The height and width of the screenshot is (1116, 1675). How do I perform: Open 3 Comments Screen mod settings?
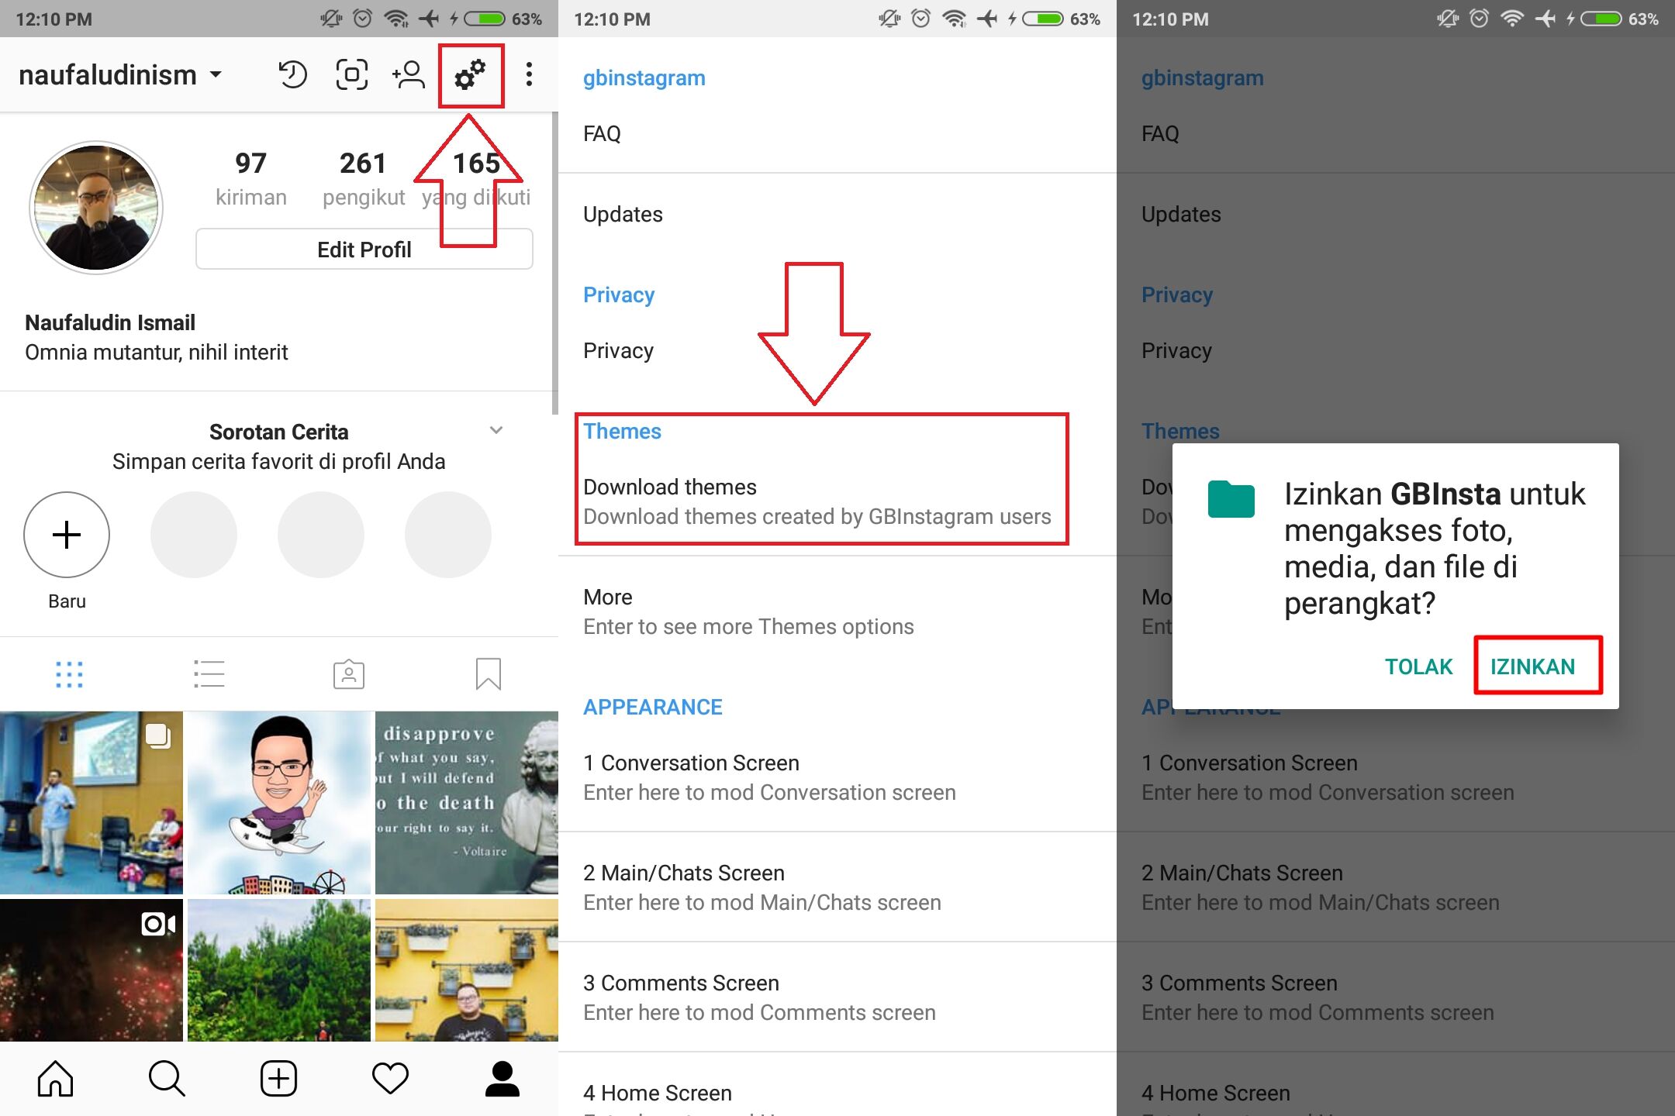[837, 997]
